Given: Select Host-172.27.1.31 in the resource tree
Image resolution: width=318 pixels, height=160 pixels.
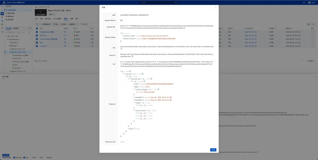Looking at the screenshot, I should pyautogui.click(x=19, y=49).
